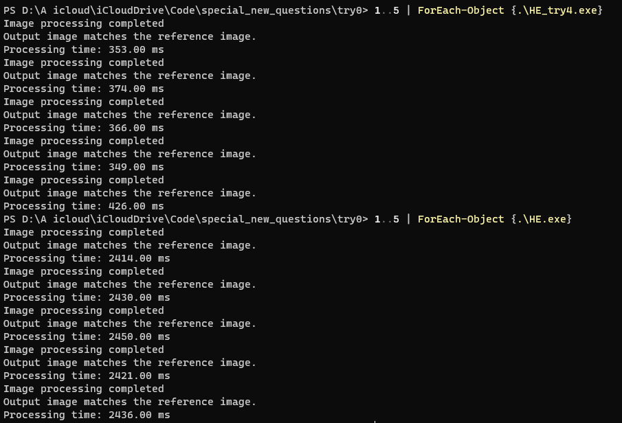Screen dimensions: 622x423
Task: Click the first 'Image processing completed' line
Action: click(84, 24)
